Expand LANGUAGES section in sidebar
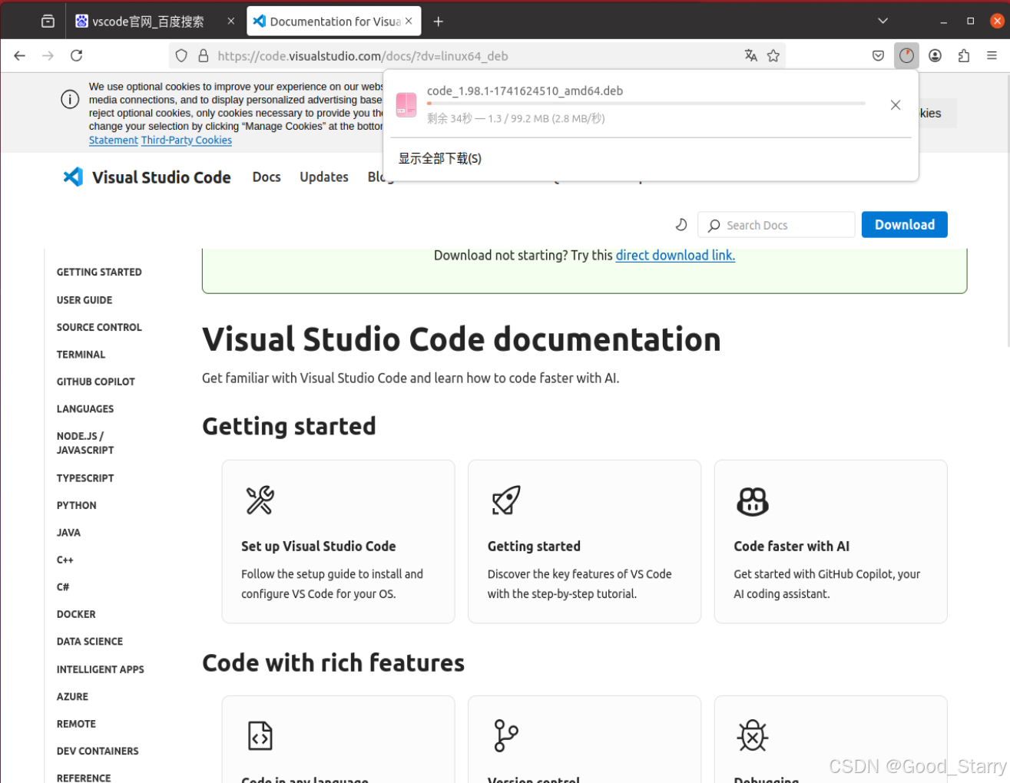The width and height of the screenshot is (1010, 783). tap(85, 408)
